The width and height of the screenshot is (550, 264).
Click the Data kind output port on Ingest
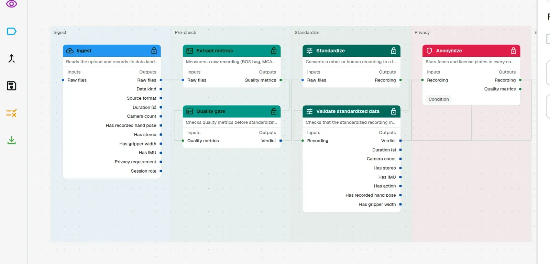(x=161, y=89)
